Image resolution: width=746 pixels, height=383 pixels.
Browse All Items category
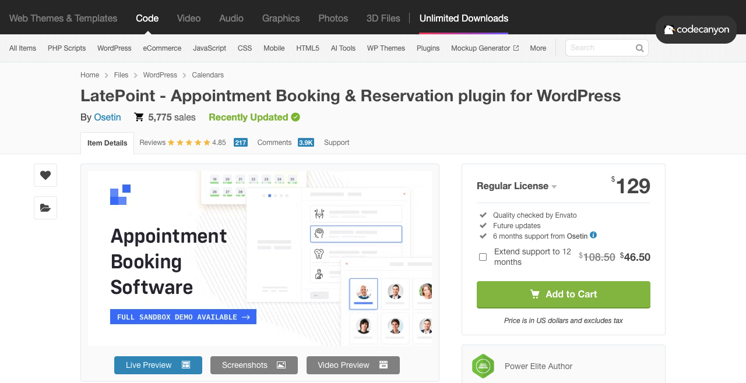(23, 48)
